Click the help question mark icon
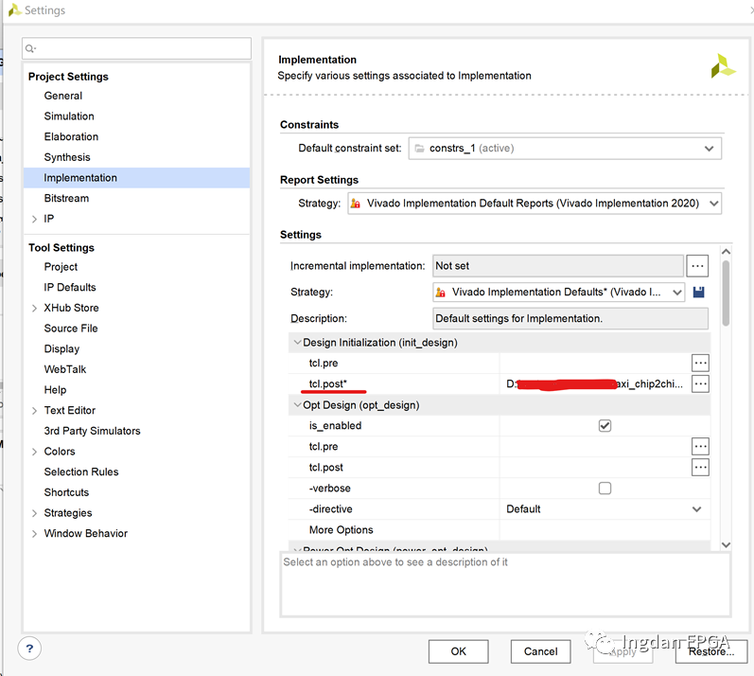Screen dimensions: 754x676 click(x=30, y=649)
